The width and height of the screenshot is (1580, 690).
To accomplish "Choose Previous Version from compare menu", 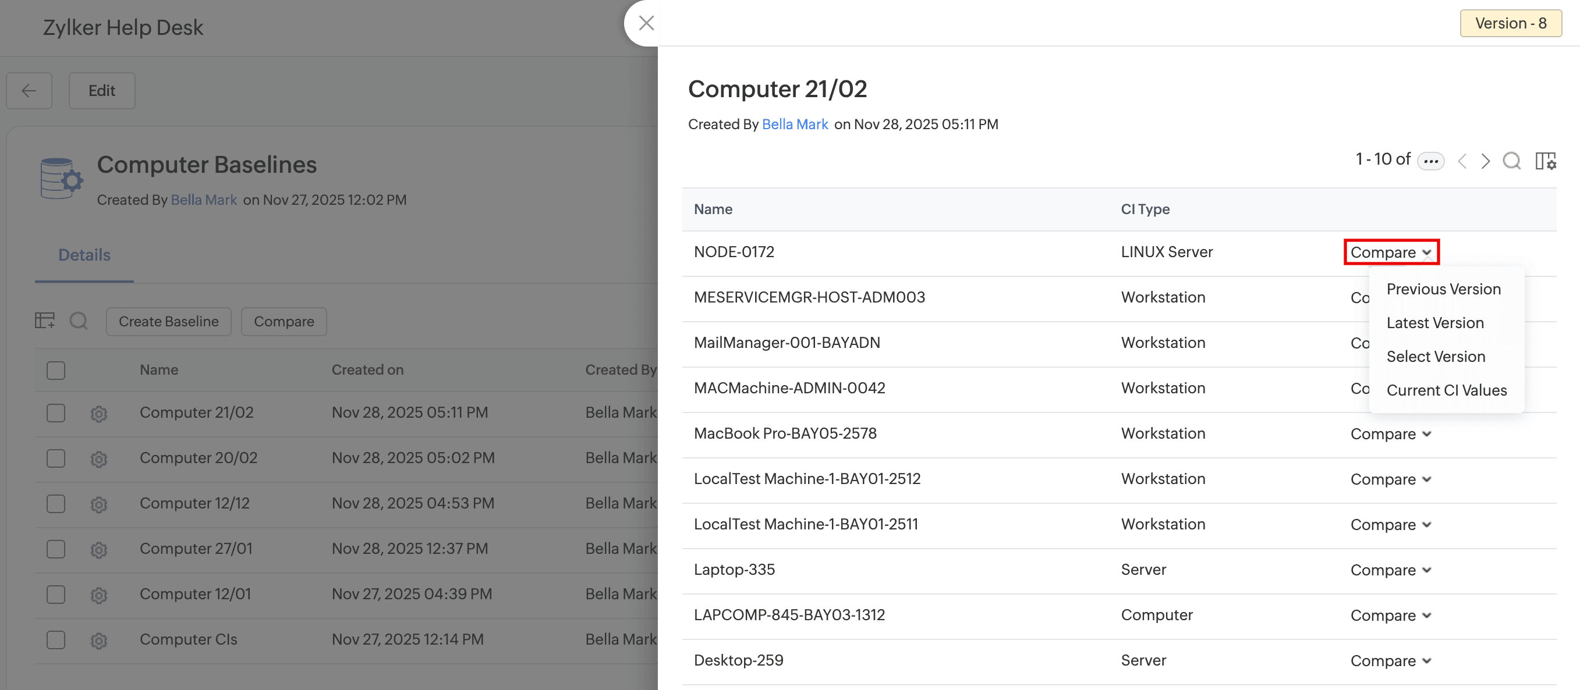I will click(1443, 289).
